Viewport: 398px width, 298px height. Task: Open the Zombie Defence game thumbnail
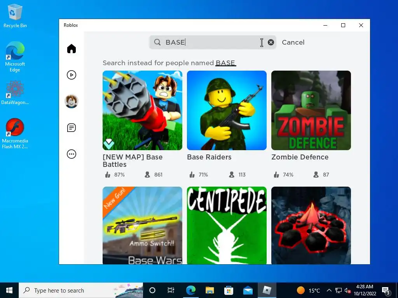[311, 110]
